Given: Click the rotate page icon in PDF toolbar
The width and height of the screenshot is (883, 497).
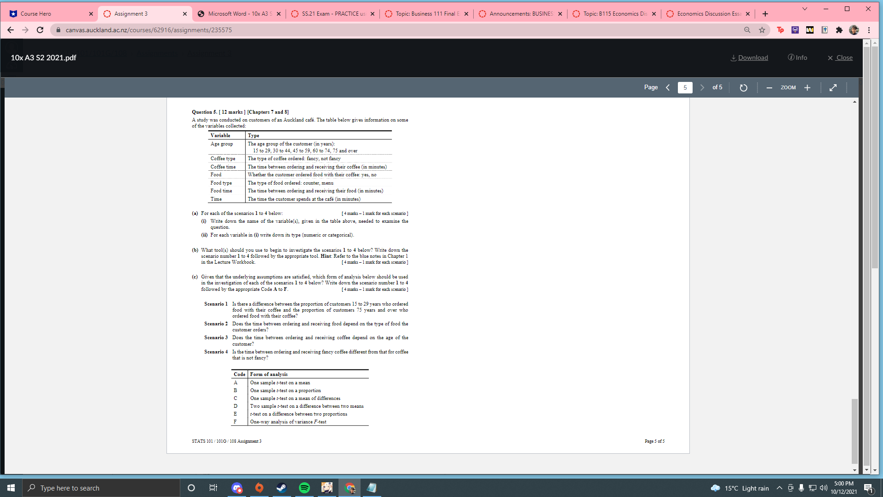Looking at the screenshot, I should [x=744, y=87].
